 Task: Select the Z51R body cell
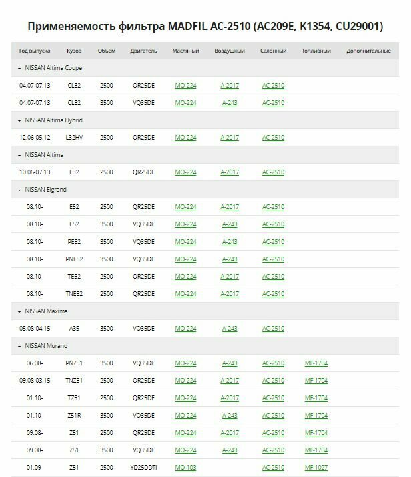click(x=74, y=416)
